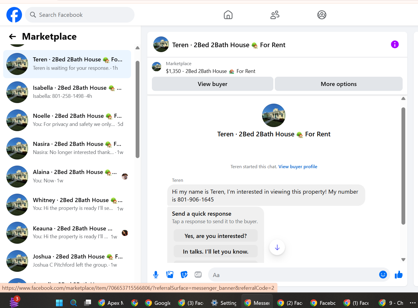Viewport: 418px width, 308px height.
Task: Send quick response "In talks. I'll let you know."
Action: point(216,252)
